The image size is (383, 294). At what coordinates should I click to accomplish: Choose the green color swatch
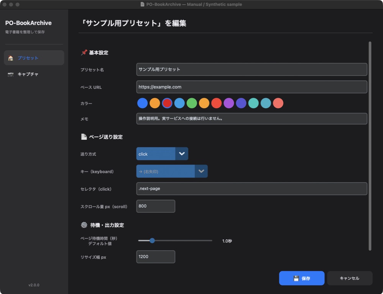(192, 103)
